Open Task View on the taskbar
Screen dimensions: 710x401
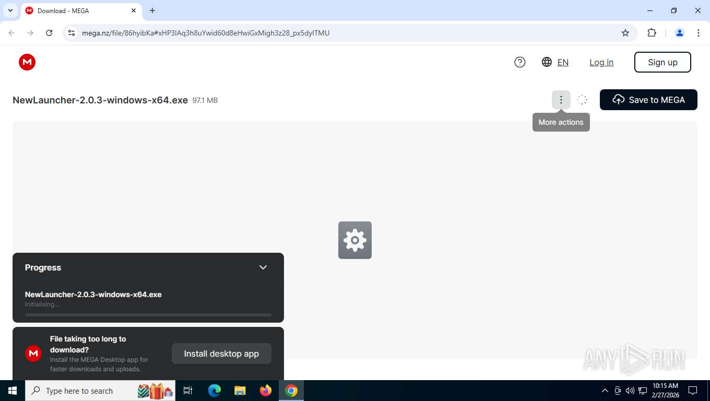[x=188, y=391]
